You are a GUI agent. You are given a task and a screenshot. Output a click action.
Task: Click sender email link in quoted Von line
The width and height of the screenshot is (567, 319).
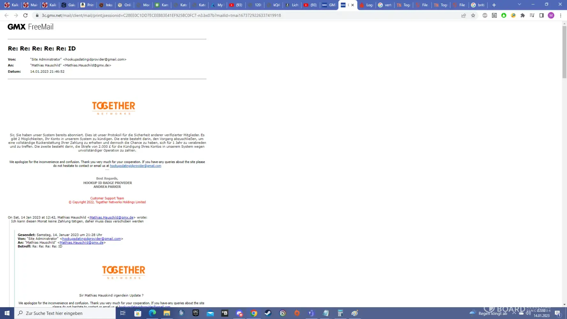[x=92, y=239]
